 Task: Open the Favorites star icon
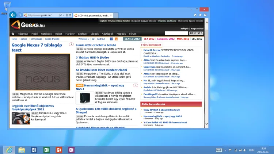click(x=200, y=15)
